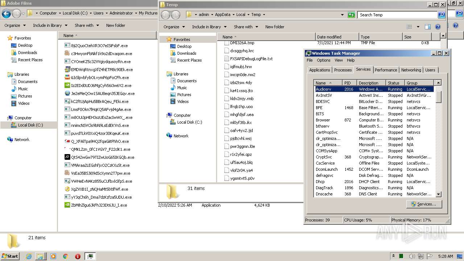The width and height of the screenshot is (464, 261).
Task: Open Share with dropdown in Adobe Films window
Action: 87,25
